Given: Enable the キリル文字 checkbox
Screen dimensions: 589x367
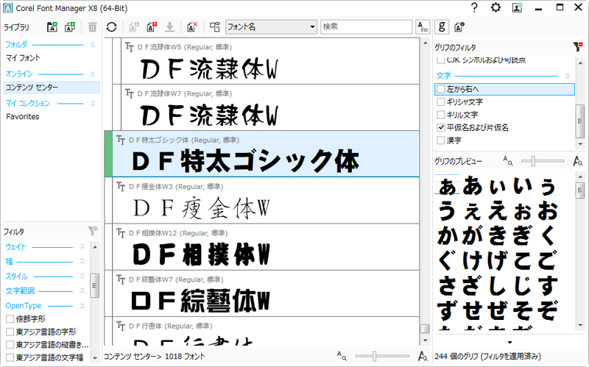Looking at the screenshot, I should [x=441, y=115].
